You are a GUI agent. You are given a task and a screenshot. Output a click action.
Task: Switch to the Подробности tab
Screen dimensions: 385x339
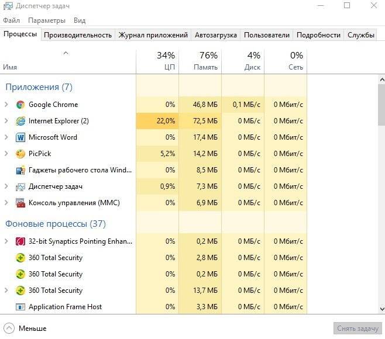(x=318, y=35)
